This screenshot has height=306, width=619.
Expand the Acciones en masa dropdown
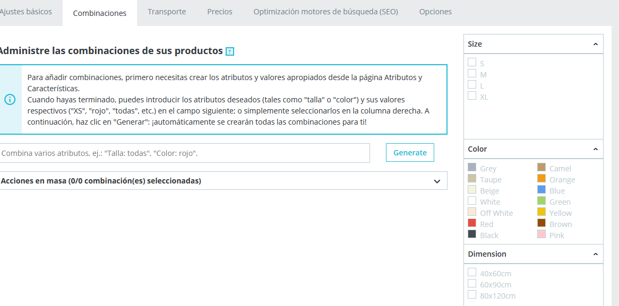pos(437,181)
